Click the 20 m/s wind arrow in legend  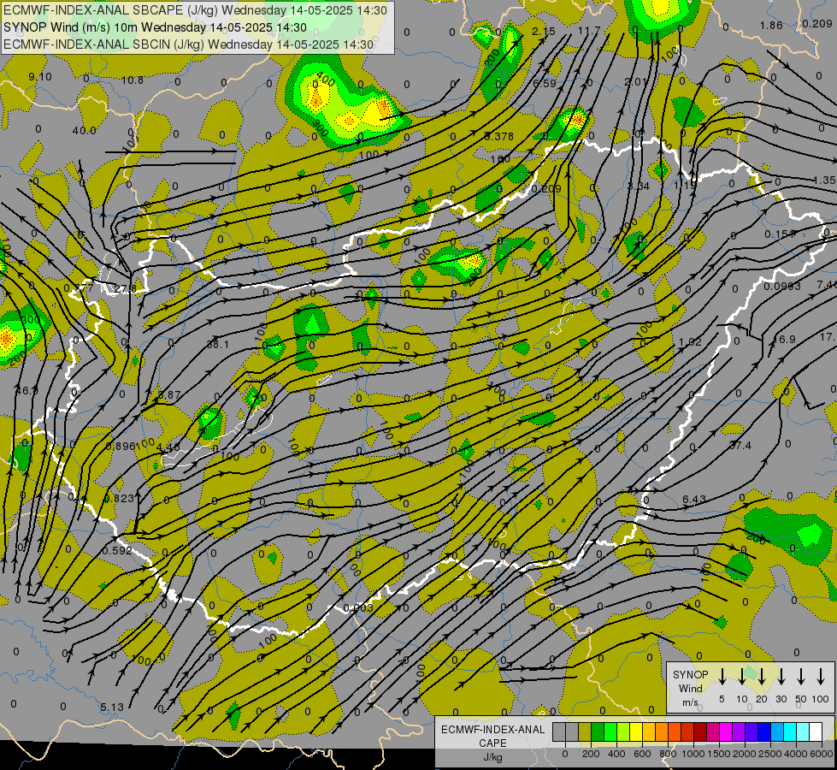click(x=761, y=677)
